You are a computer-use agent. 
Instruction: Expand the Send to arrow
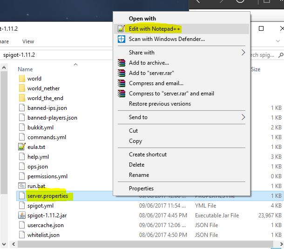pyautogui.click(x=243, y=117)
